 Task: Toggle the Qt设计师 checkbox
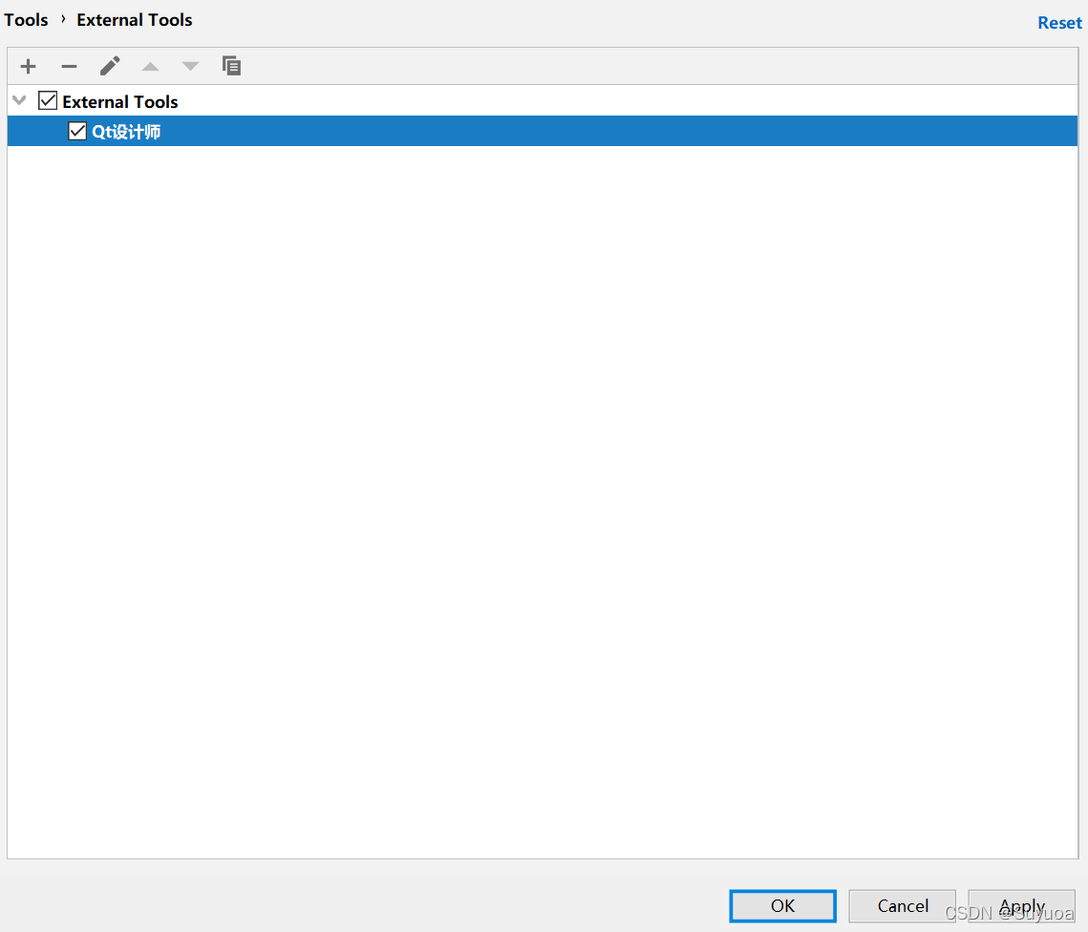pyautogui.click(x=77, y=131)
